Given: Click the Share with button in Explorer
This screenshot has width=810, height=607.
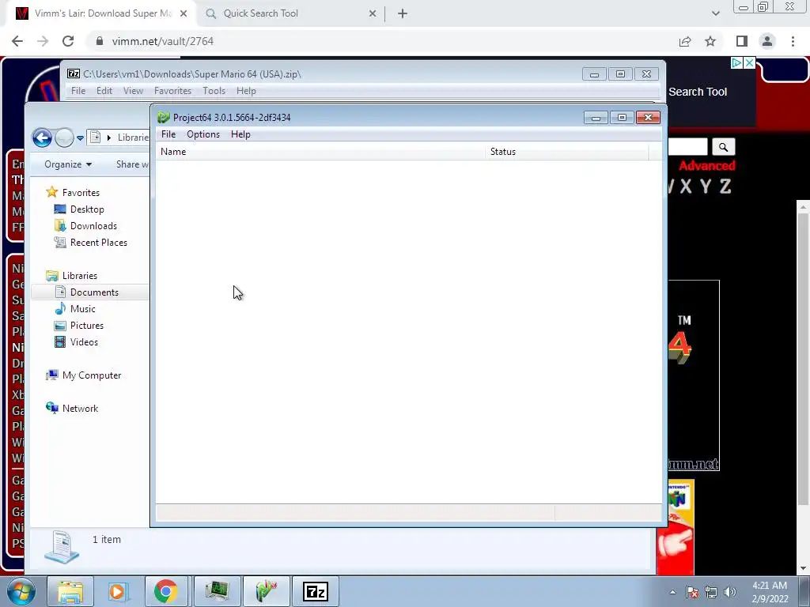Looking at the screenshot, I should 132,164.
